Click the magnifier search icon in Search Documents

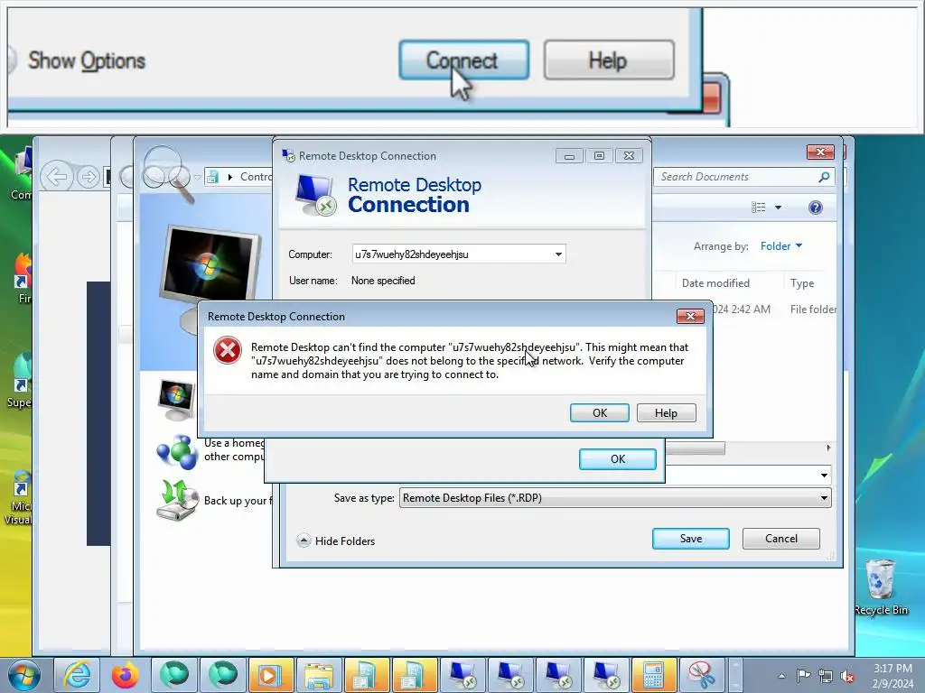point(824,177)
